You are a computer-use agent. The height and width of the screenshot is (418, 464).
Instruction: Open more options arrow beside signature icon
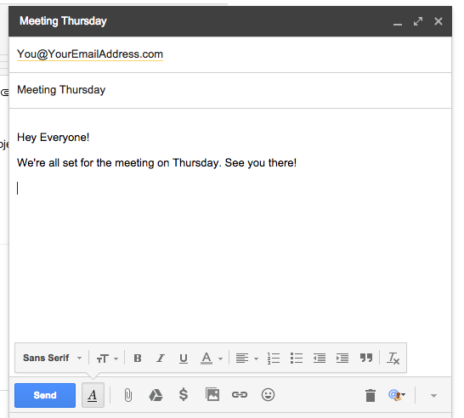(x=433, y=396)
